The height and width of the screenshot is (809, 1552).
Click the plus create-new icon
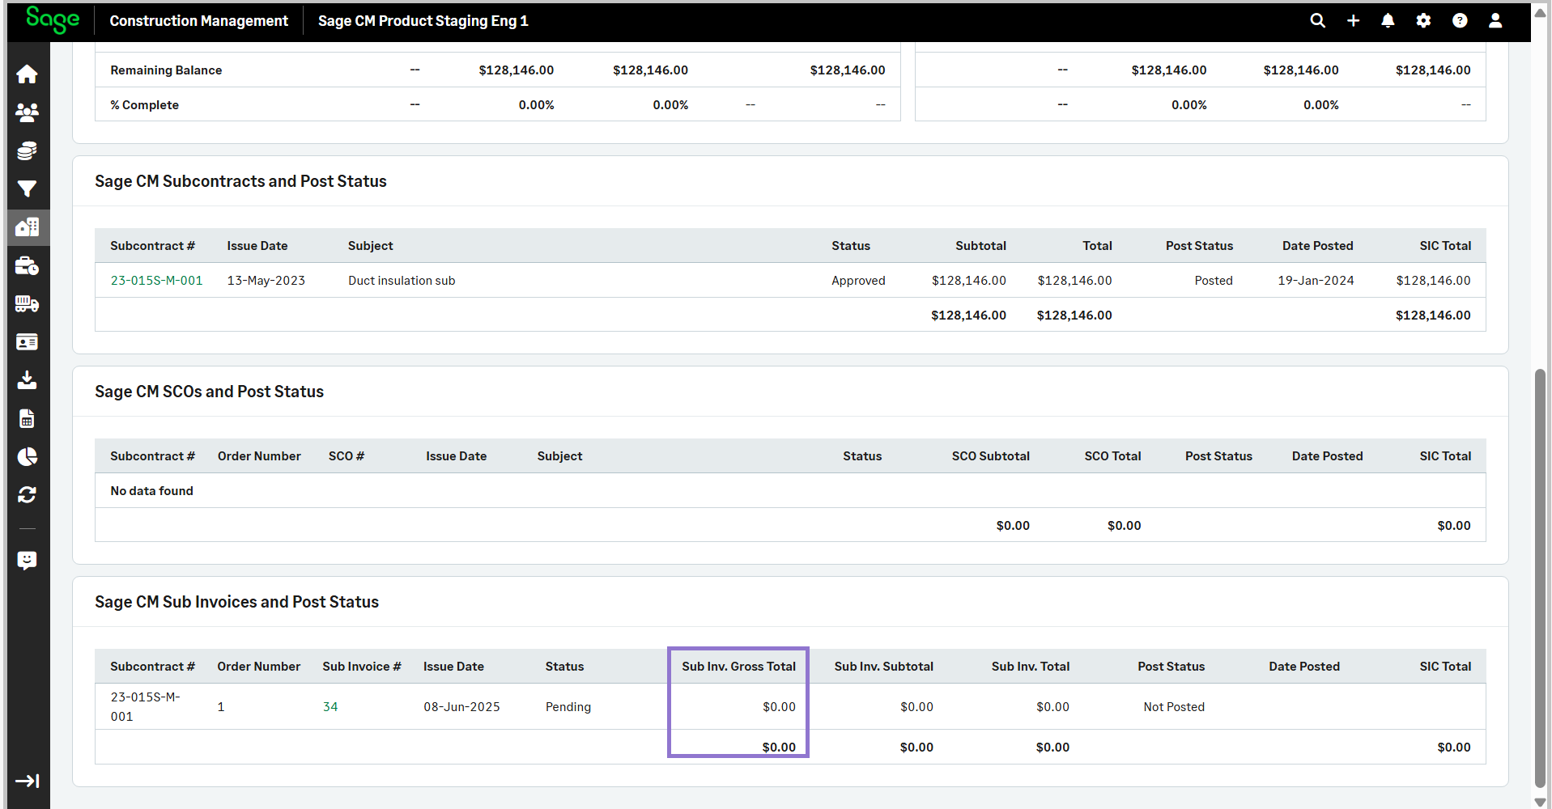(1354, 21)
